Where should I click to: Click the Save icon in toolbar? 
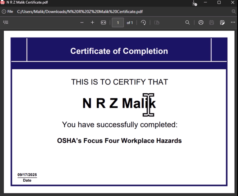[x=211, y=23]
